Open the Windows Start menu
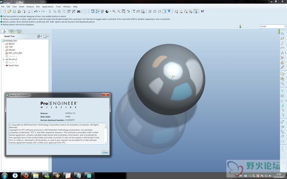The width and height of the screenshot is (287, 179). coord(5,176)
